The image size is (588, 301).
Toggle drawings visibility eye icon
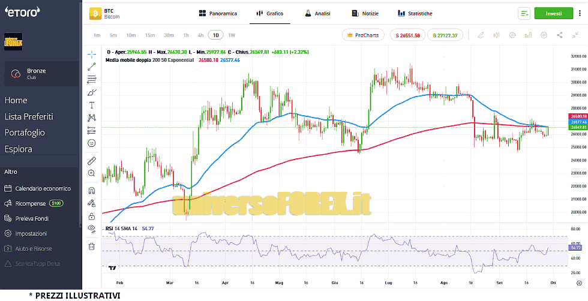point(92,228)
